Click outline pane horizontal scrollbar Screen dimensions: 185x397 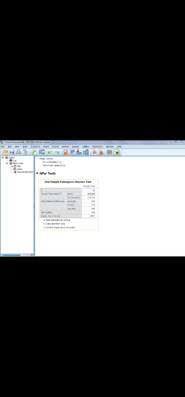pos(17,255)
